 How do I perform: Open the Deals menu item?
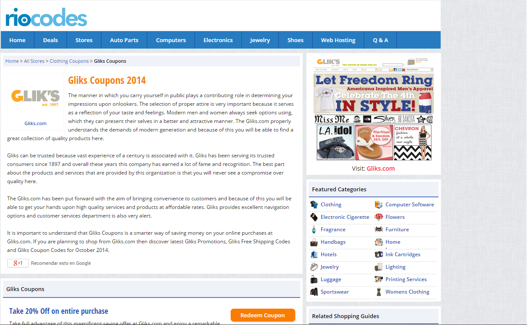pyautogui.click(x=50, y=40)
